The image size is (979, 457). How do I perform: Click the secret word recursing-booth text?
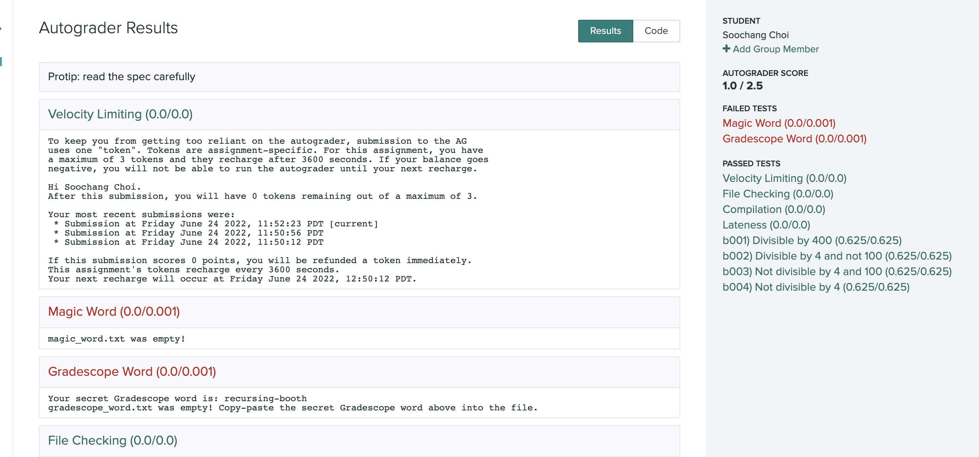[x=265, y=398]
